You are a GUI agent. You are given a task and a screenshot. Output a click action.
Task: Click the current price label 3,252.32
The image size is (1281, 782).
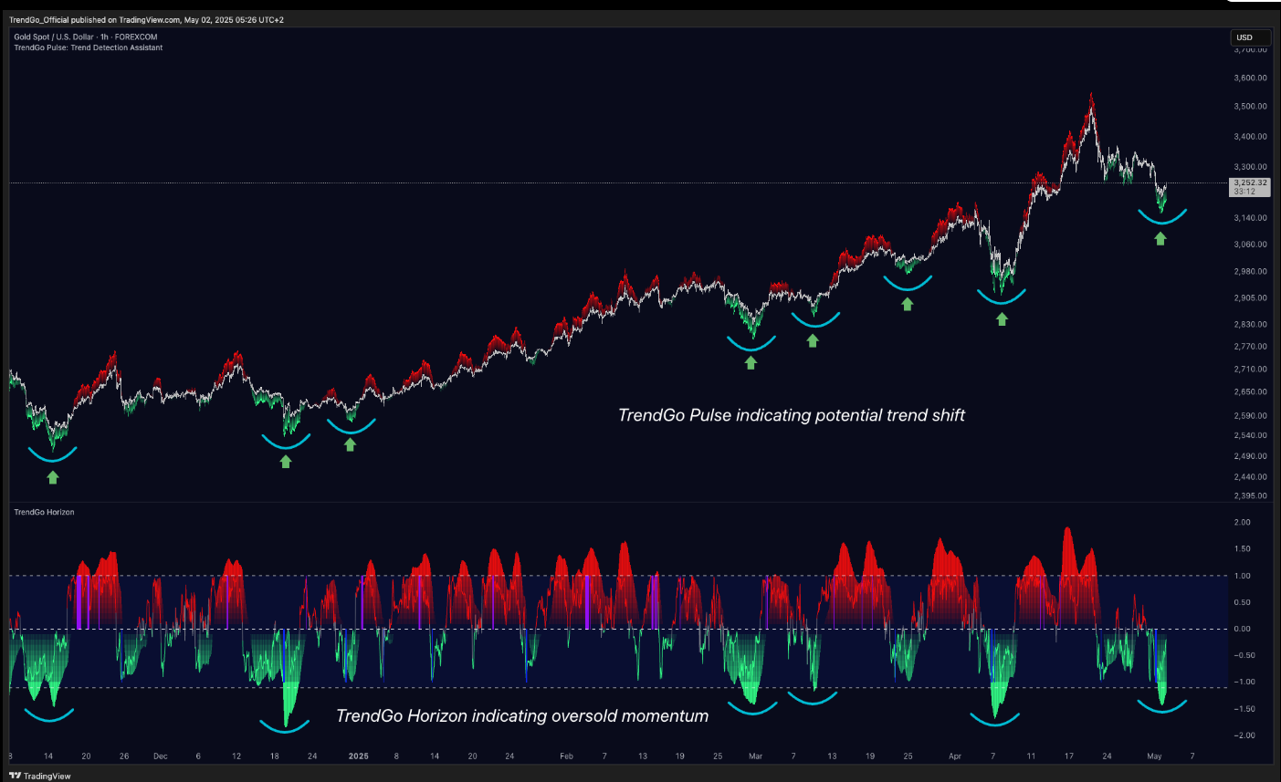[x=1250, y=183]
